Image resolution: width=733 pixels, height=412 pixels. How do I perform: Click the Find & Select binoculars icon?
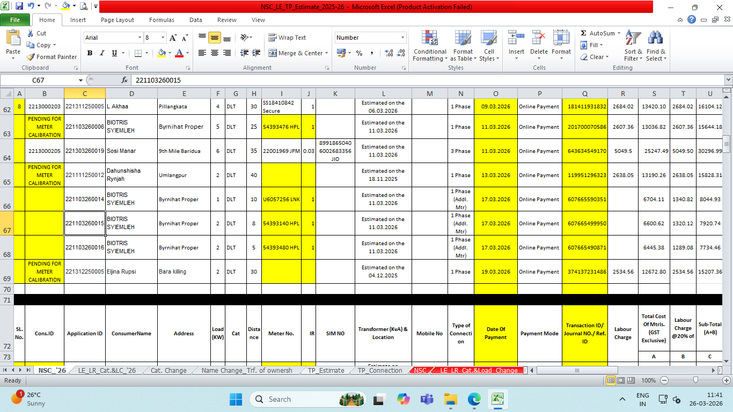tap(655, 39)
